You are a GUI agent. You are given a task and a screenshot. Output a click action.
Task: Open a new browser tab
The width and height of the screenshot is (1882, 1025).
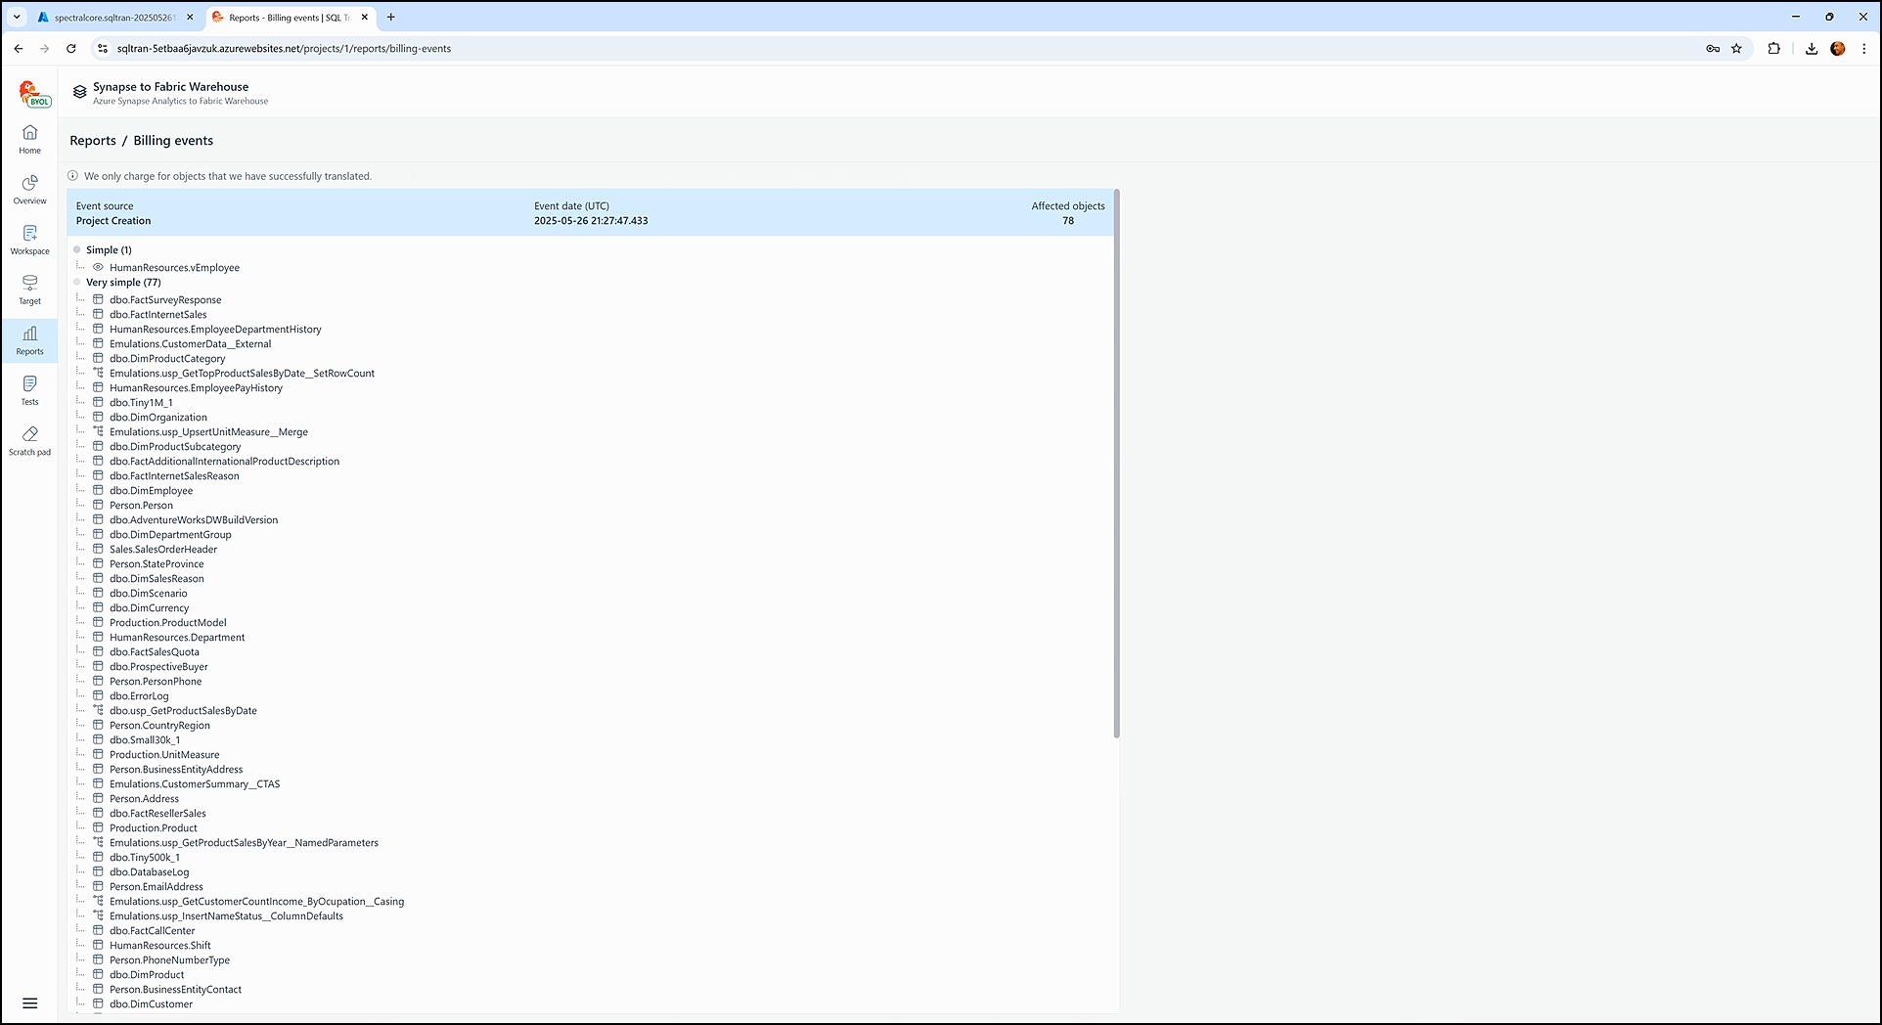391,17
